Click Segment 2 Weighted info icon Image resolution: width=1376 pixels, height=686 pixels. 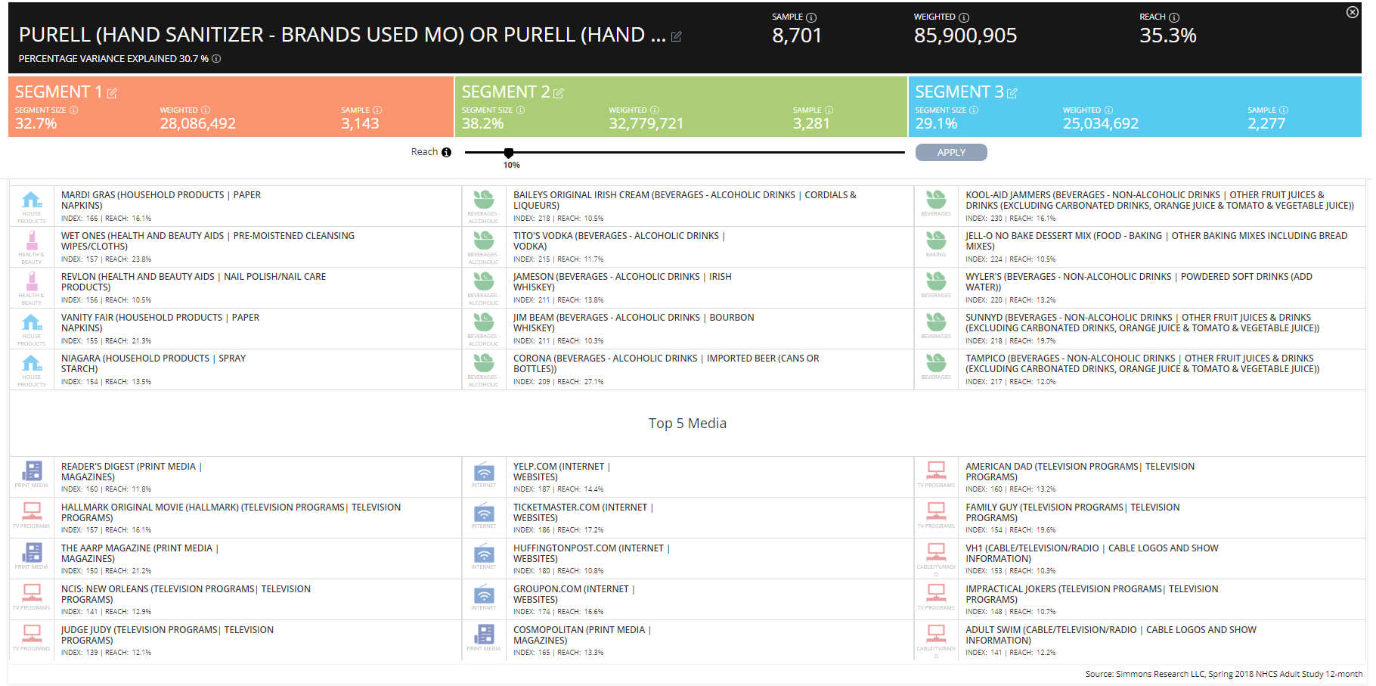click(655, 110)
